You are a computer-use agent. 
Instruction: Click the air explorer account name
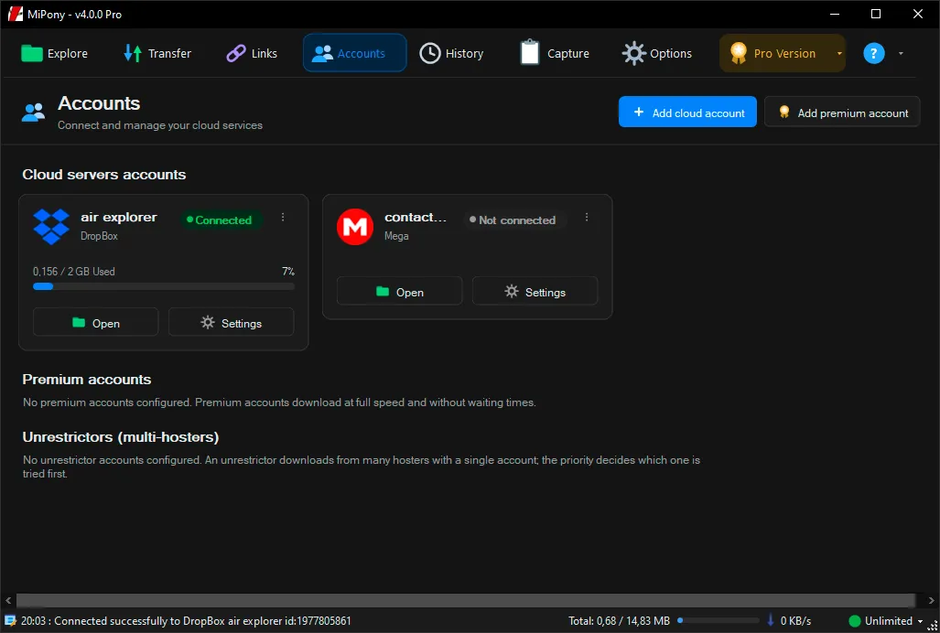pyautogui.click(x=119, y=217)
